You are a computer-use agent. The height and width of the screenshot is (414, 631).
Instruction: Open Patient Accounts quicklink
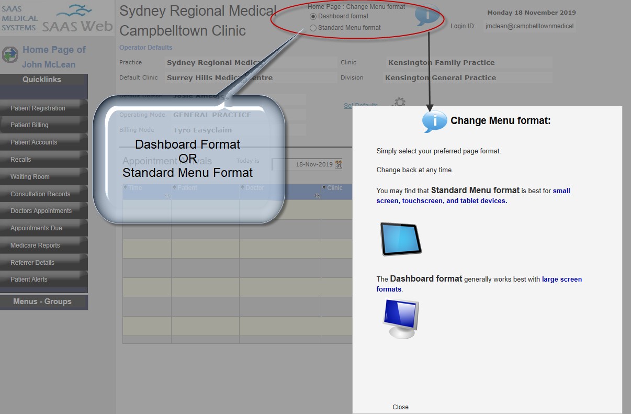tap(44, 142)
